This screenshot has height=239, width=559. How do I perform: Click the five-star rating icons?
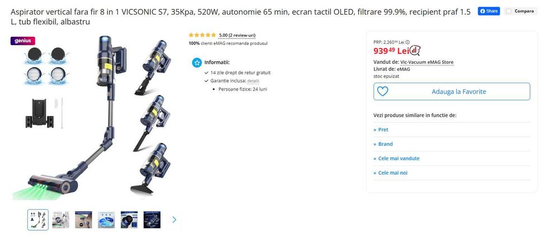click(202, 35)
